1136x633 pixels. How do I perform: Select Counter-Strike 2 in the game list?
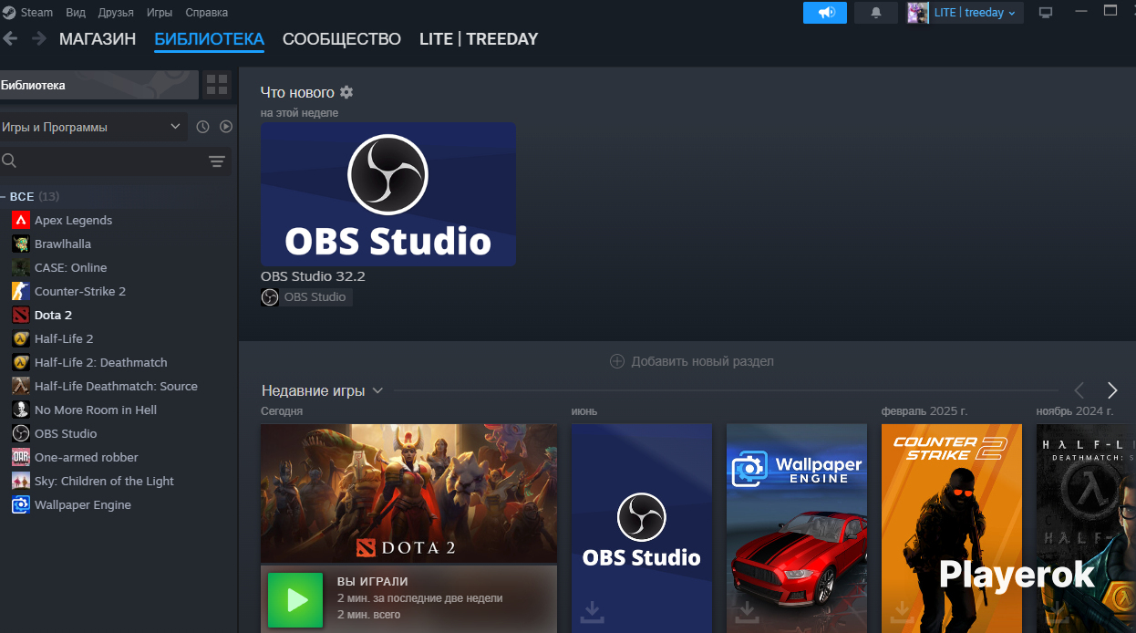(x=119, y=291)
